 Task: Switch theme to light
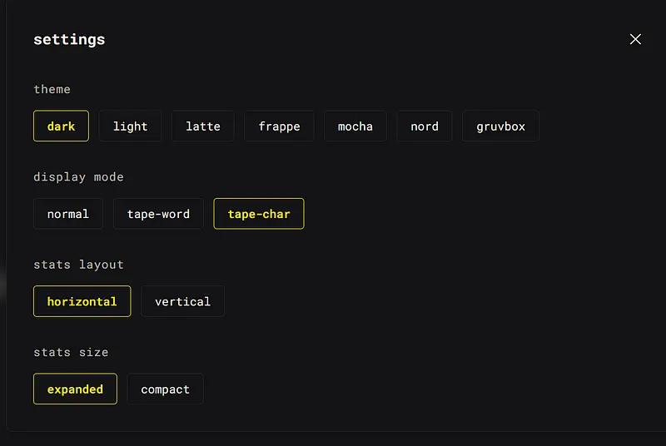click(x=130, y=126)
